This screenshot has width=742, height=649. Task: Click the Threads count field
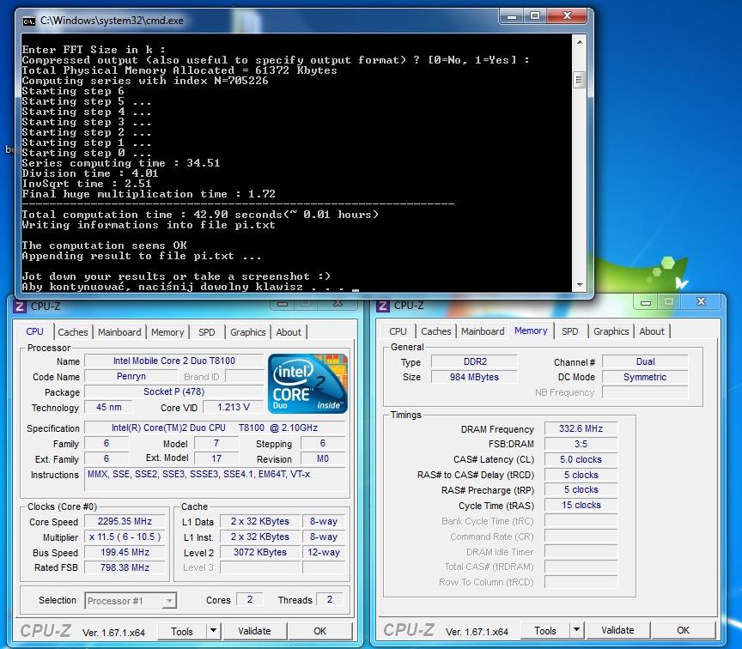(x=330, y=599)
